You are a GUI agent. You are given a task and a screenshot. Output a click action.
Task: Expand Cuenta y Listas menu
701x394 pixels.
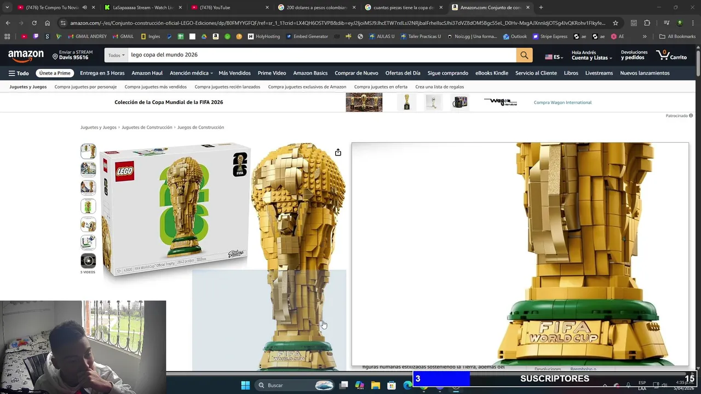coord(591,55)
